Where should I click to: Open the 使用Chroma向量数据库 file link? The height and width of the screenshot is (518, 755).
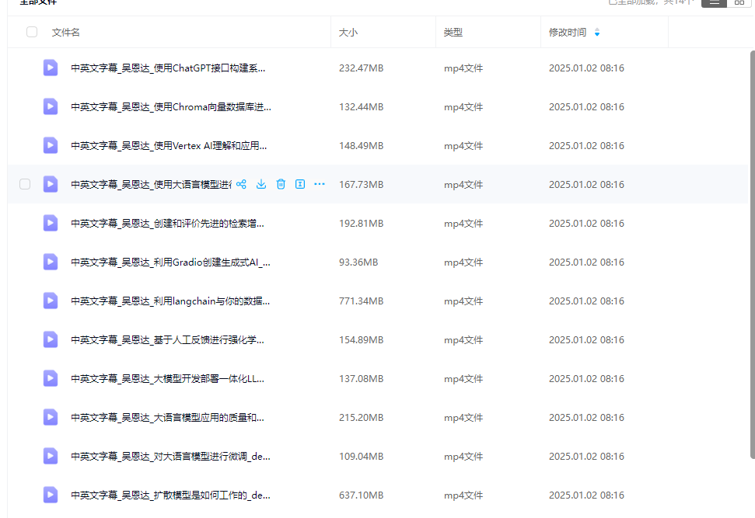pos(171,106)
